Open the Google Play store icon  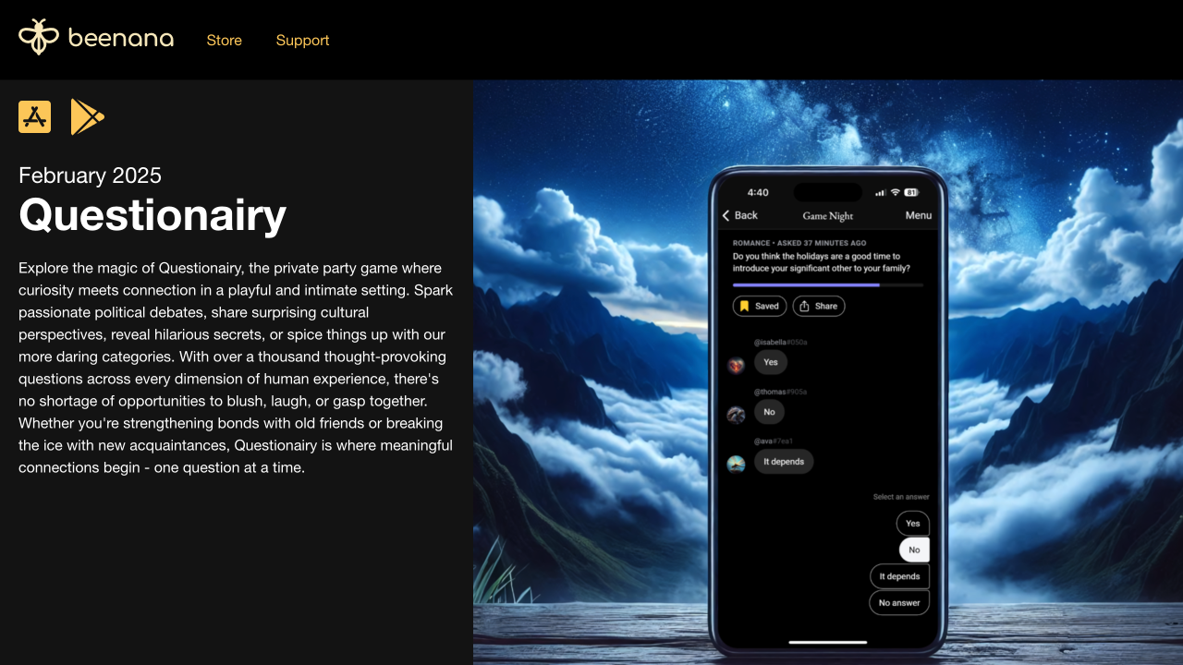88,117
